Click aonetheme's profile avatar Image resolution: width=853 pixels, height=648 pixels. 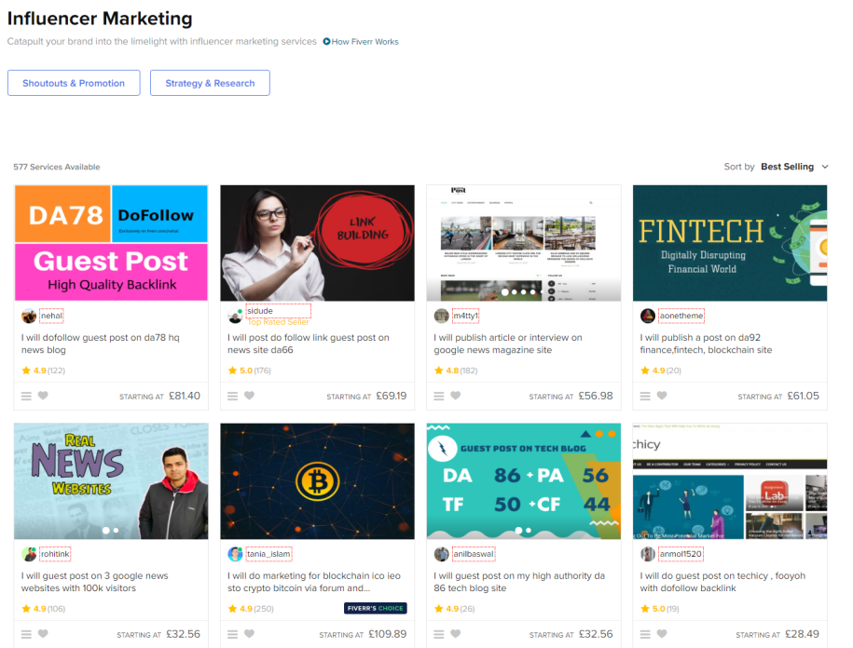point(647,316)
